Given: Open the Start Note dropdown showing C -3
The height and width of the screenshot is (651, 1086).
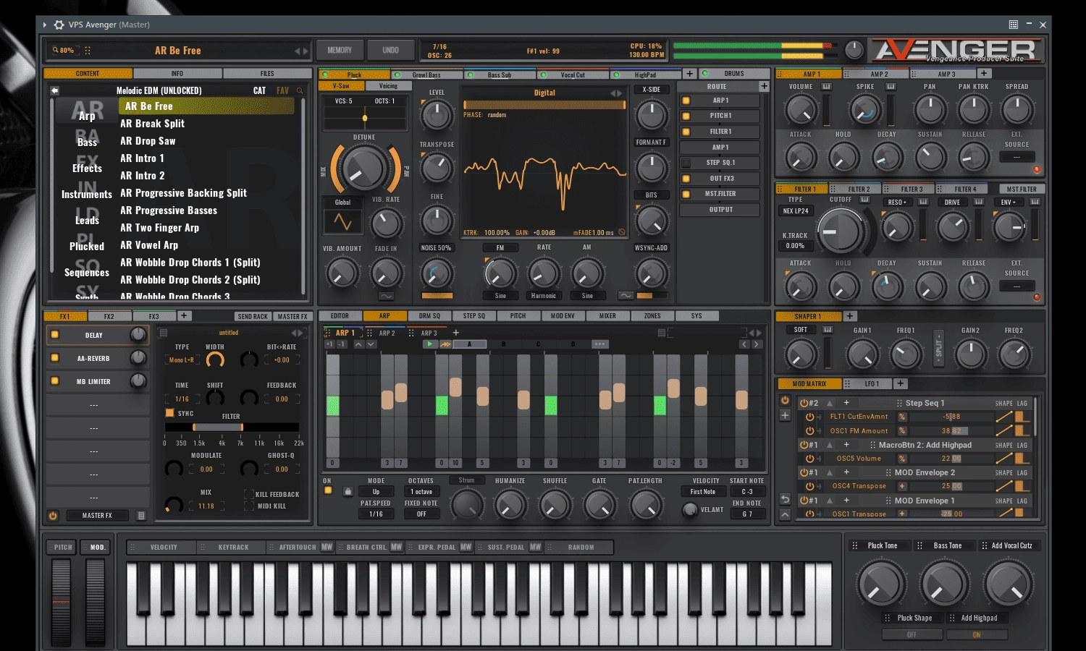Looking at the screenshot, I should (747, 492).
